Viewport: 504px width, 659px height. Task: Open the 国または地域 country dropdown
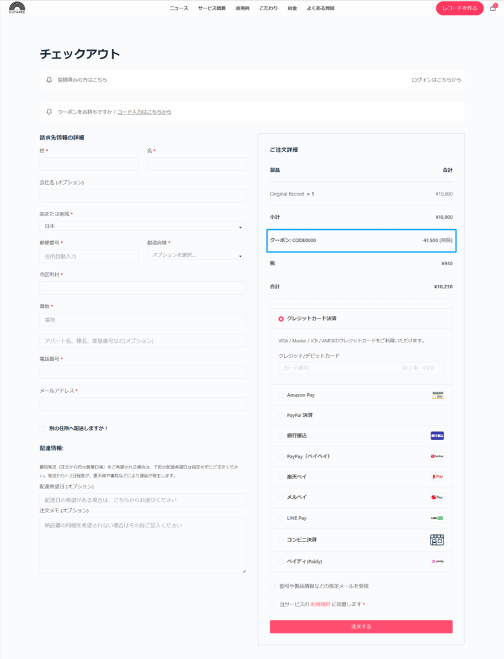point(142,227)
